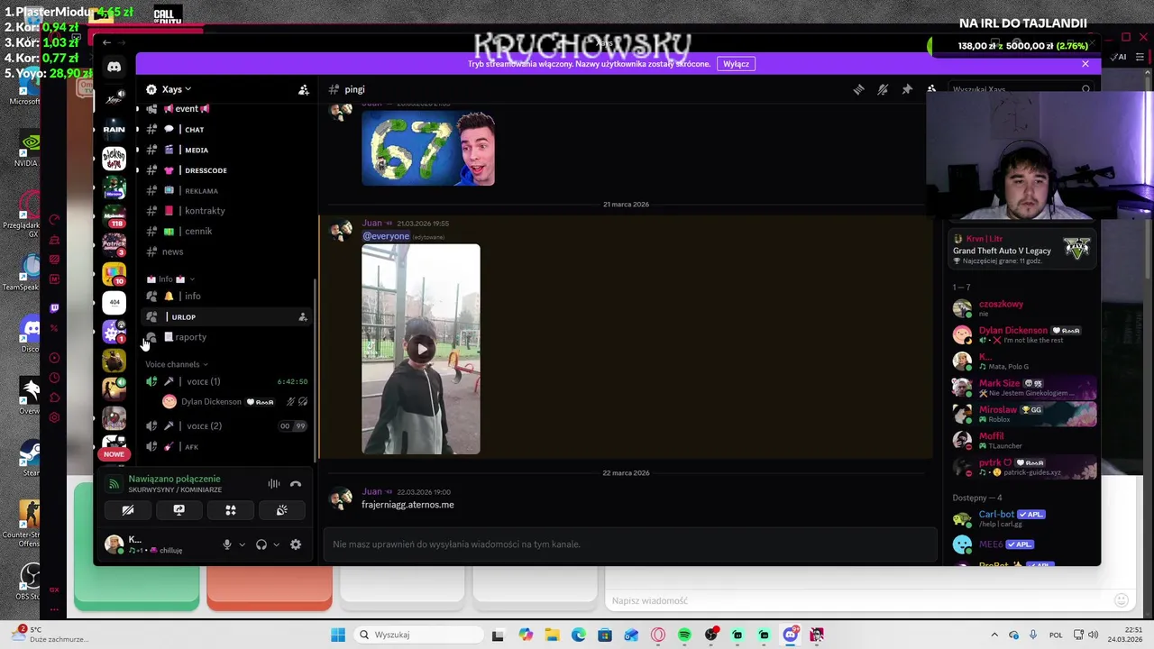
Task: Open the DRESSCODE channel
Action: pos(225,170)
